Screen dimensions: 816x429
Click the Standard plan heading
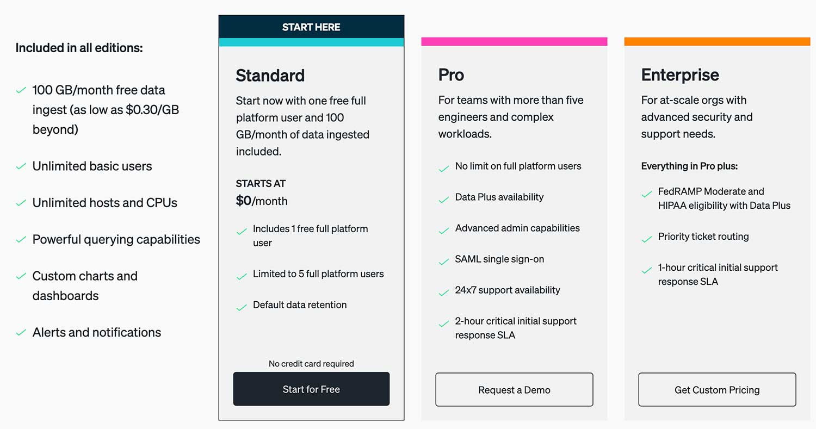pos(270,75)
